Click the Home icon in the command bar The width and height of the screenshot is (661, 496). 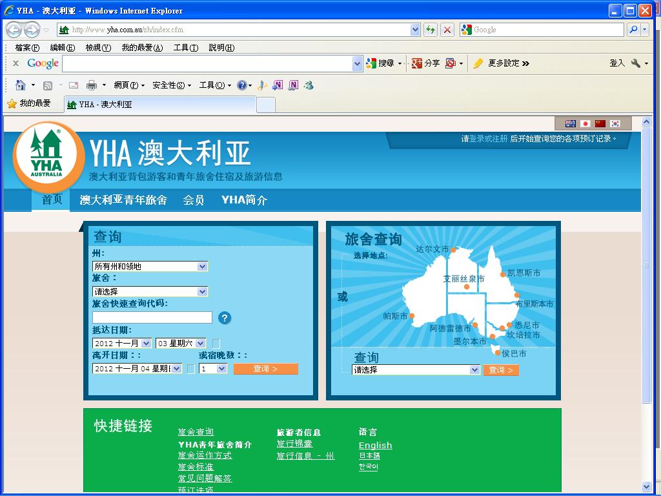tap(20, 85)
